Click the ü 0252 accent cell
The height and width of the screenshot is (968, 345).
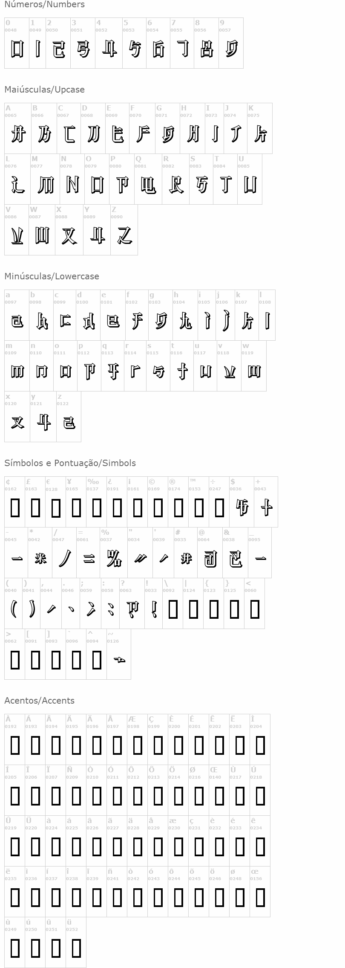[x=76, y=942]
